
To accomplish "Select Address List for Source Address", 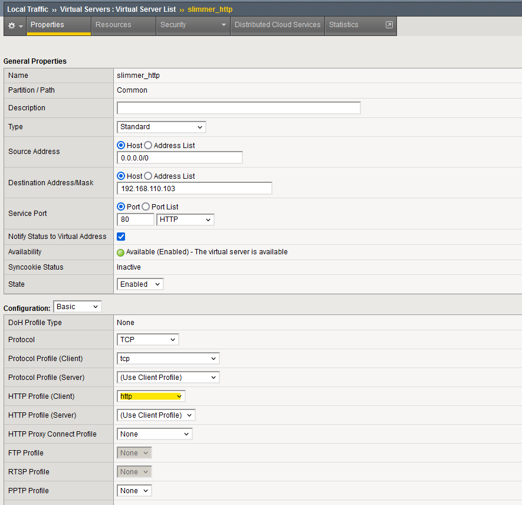I will coord(148,145).
